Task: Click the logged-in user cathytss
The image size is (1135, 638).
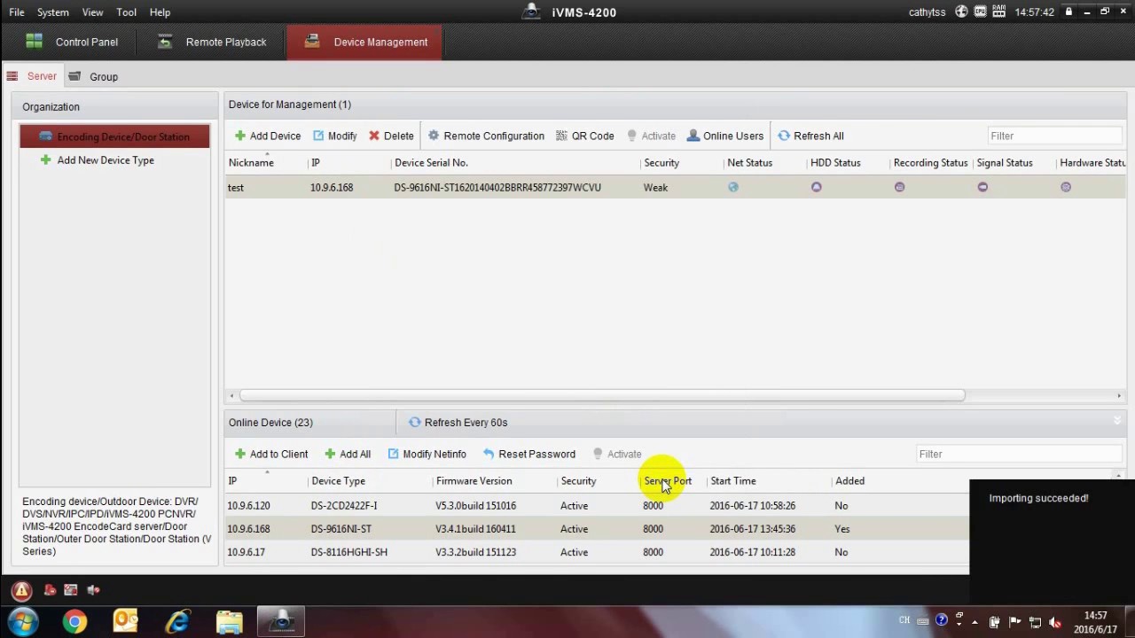Action: (x=927, y=12)
